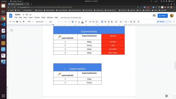Open the Add-ons menu
The image size is (176, 99).
coord(50,18)
